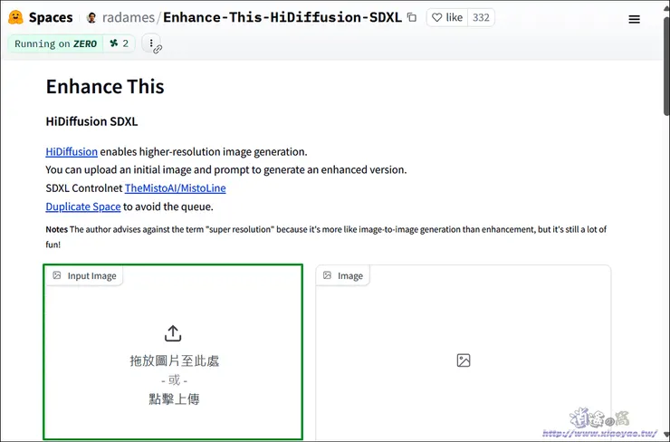This screenshot has width=670, height=442.
Task: Open the hamburger menu in header
Action: [x=634, y=19]
